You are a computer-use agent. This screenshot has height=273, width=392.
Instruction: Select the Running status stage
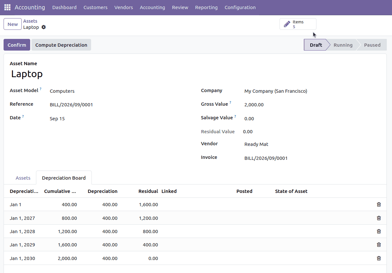coord(343,45)
